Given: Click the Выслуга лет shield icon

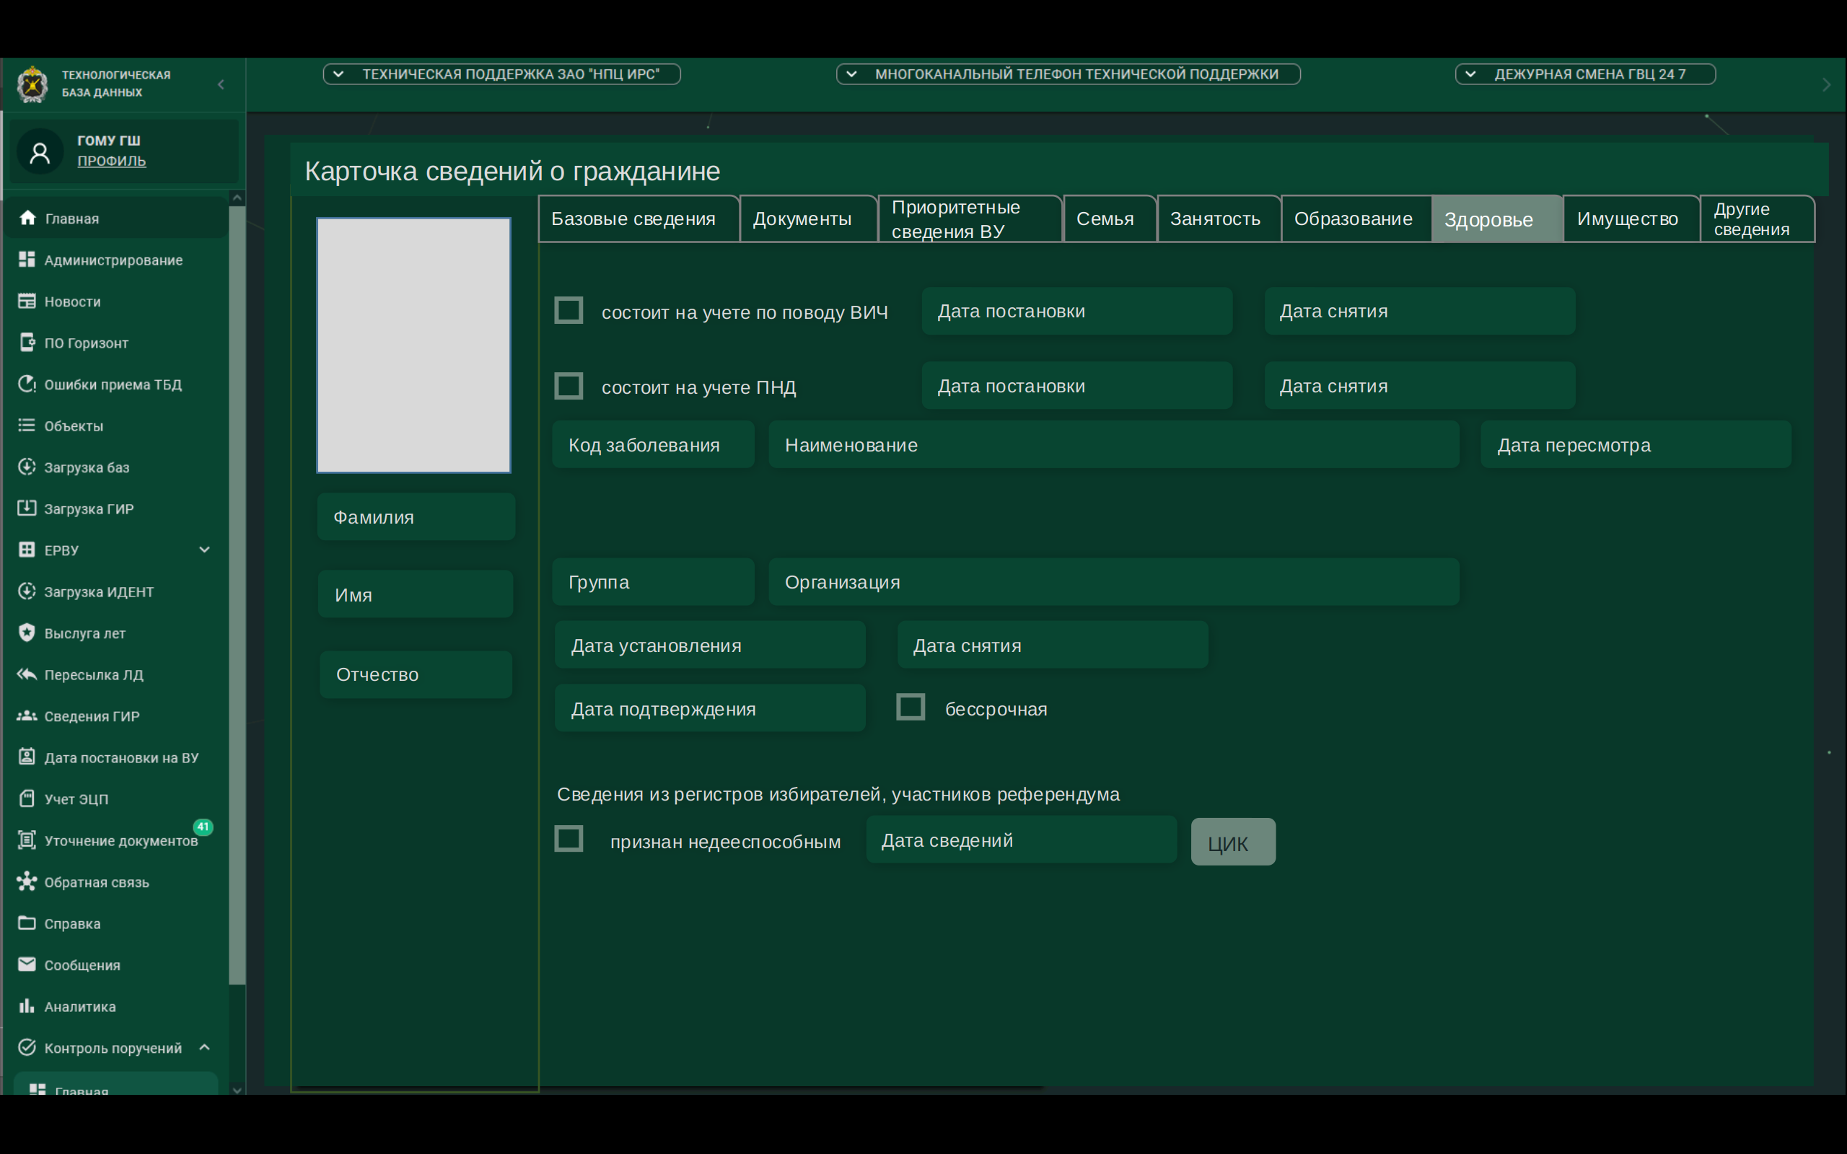Looking at the screenshot, I should (27, 633).
